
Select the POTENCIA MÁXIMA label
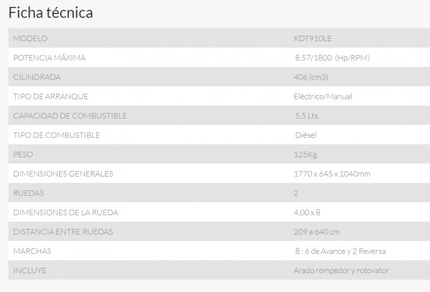[49, 58]
